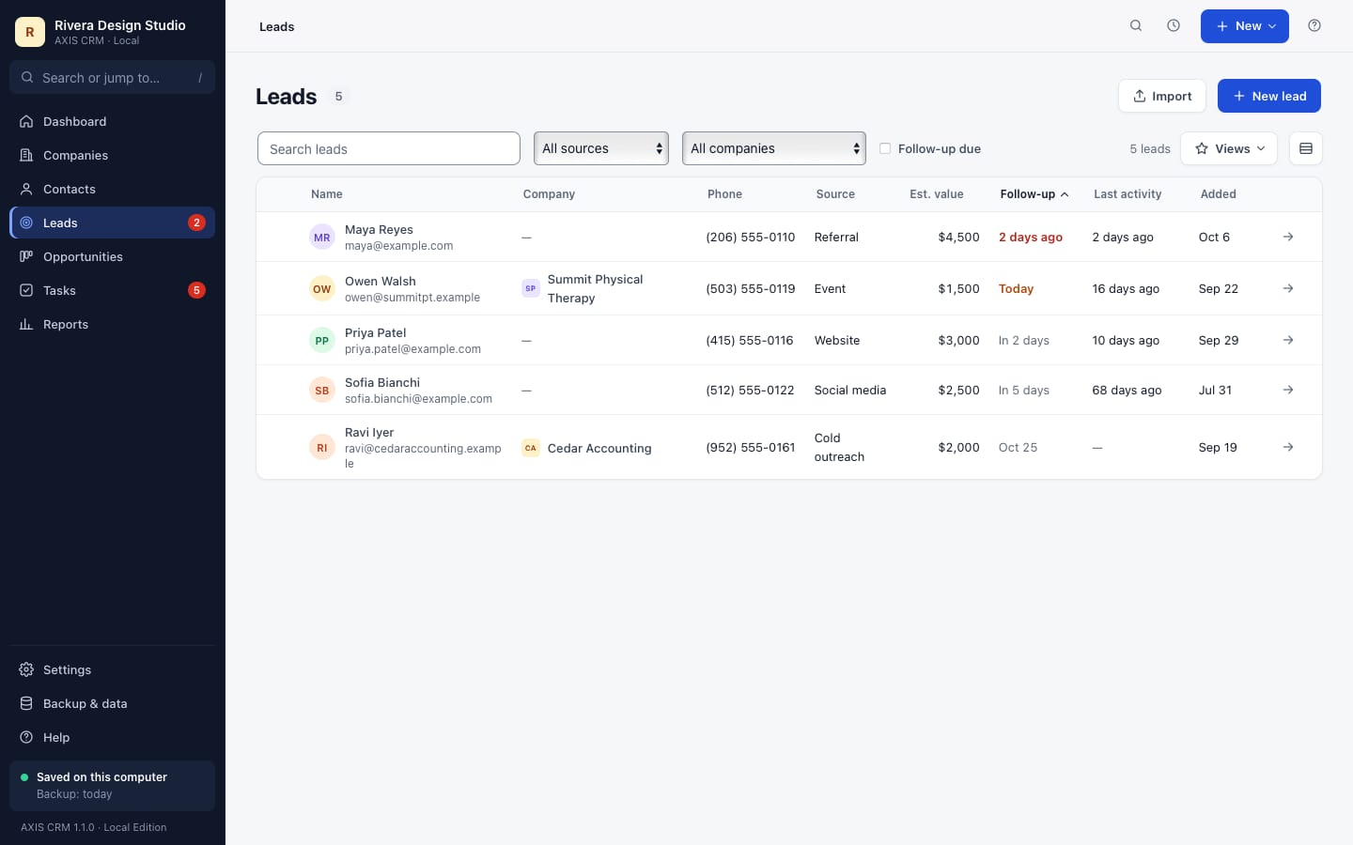Viewport: 1353px width, 845px height.
Task: Open Settings in sidebar
Action: coord(112,669)
